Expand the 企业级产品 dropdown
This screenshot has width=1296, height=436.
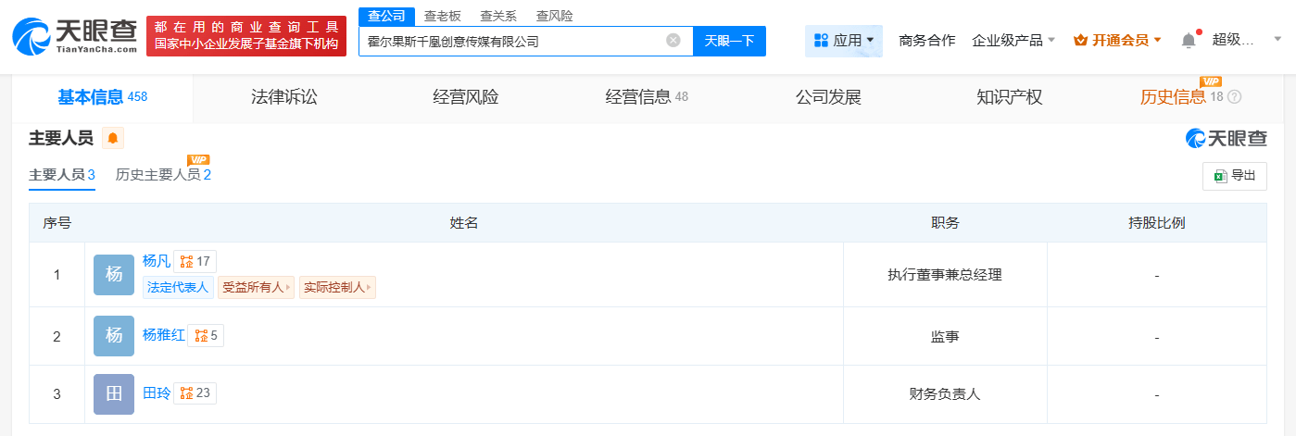pos(1013,41)
